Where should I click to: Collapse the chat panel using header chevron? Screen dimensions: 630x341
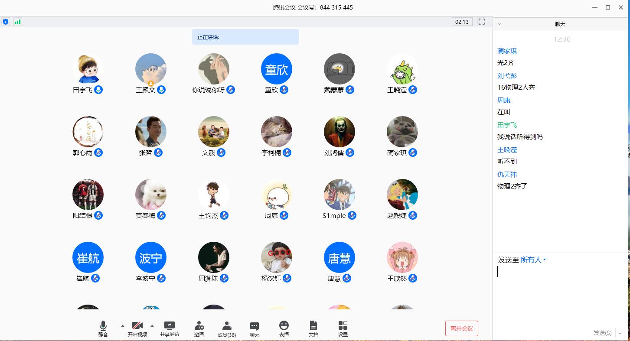(499, 24)
